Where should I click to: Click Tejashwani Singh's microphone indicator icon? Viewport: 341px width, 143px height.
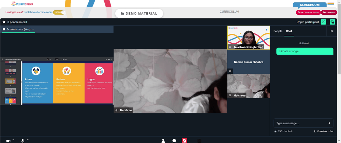pos(230,47)
